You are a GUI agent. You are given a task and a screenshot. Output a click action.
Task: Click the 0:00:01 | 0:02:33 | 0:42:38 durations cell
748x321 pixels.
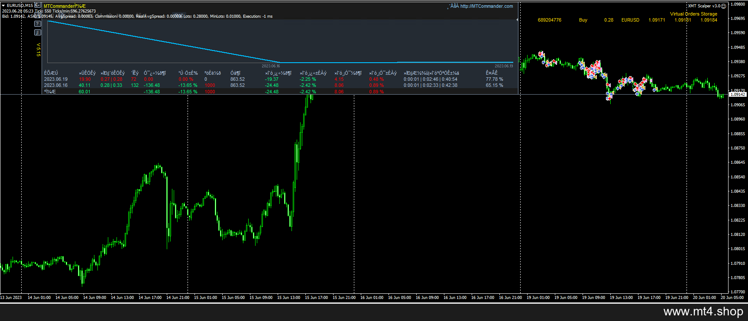(431, 85)
